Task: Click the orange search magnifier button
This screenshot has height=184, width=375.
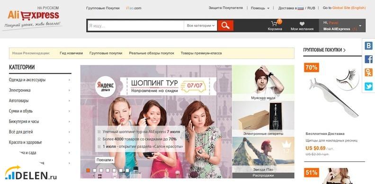Action: coord(225,25)
